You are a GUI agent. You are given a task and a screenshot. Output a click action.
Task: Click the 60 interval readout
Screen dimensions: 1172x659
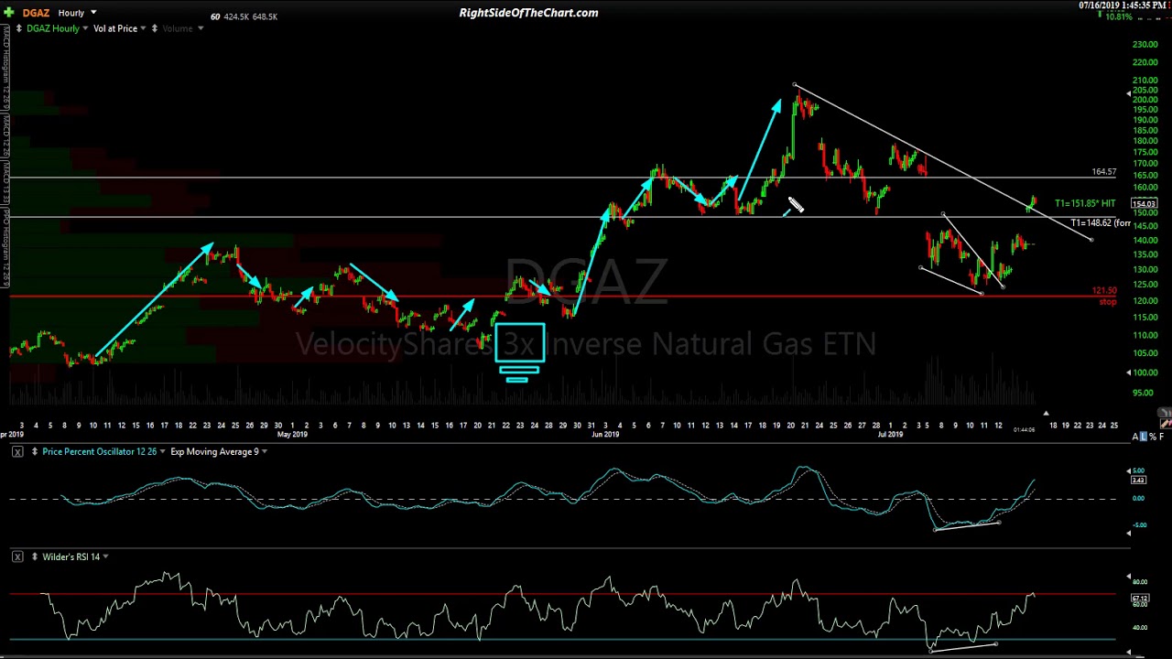[214, 16]
